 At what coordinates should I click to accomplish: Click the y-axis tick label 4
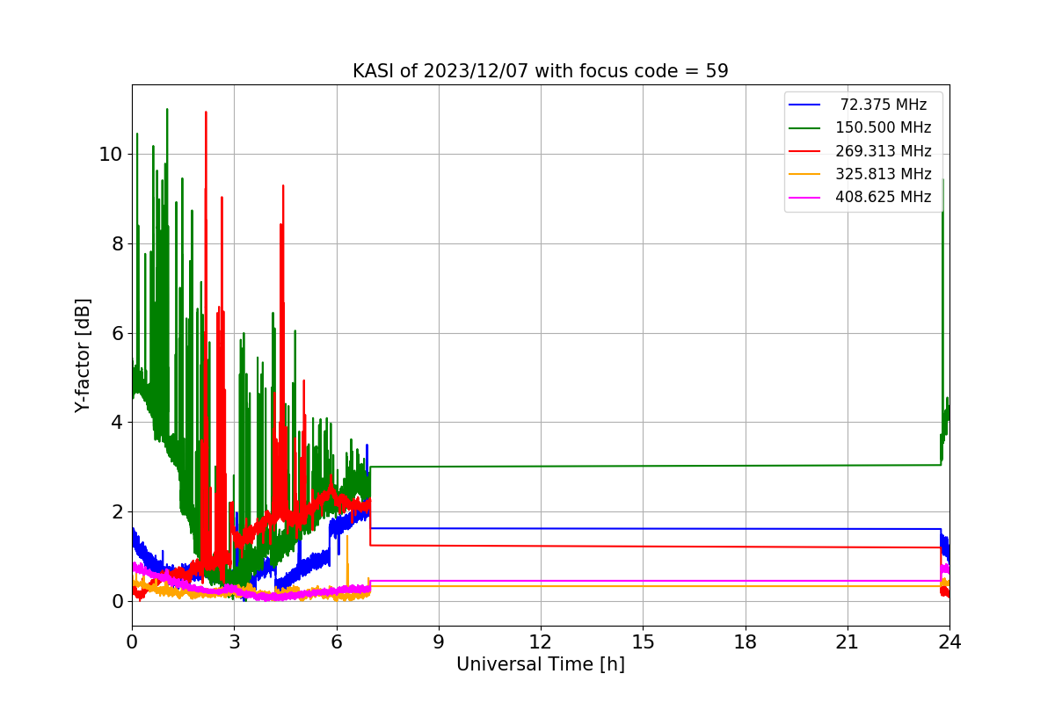point(117,423)
